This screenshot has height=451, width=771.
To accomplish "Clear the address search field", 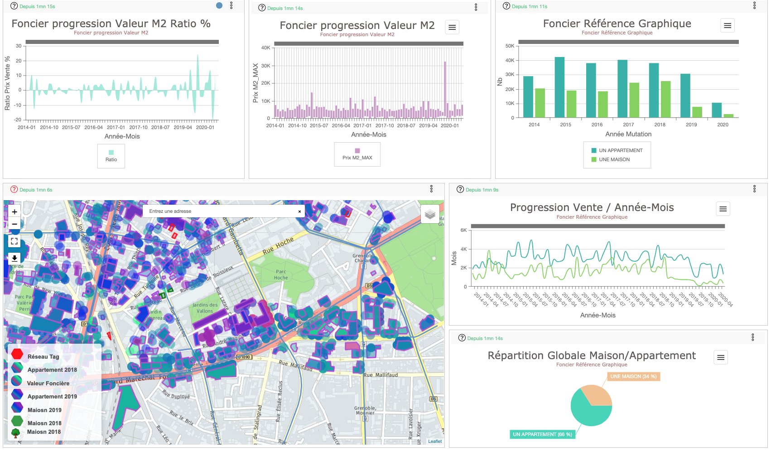I will pos(299,211).
